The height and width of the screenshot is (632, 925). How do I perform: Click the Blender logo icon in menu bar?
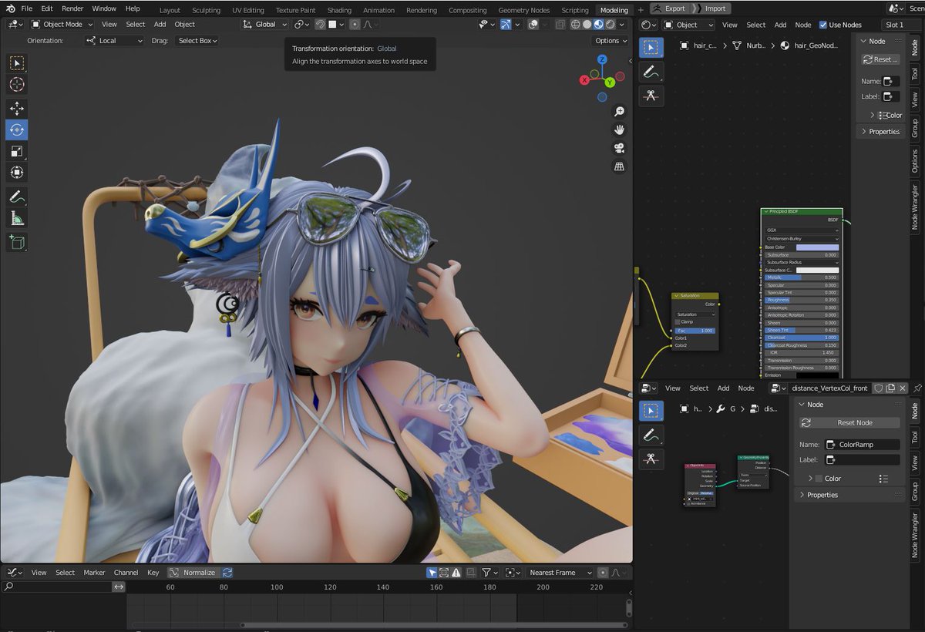pos(10,8)
